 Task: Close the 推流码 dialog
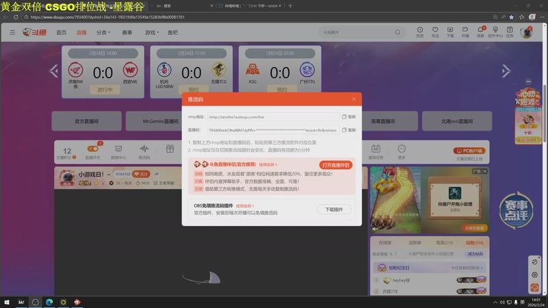point(354,99)
